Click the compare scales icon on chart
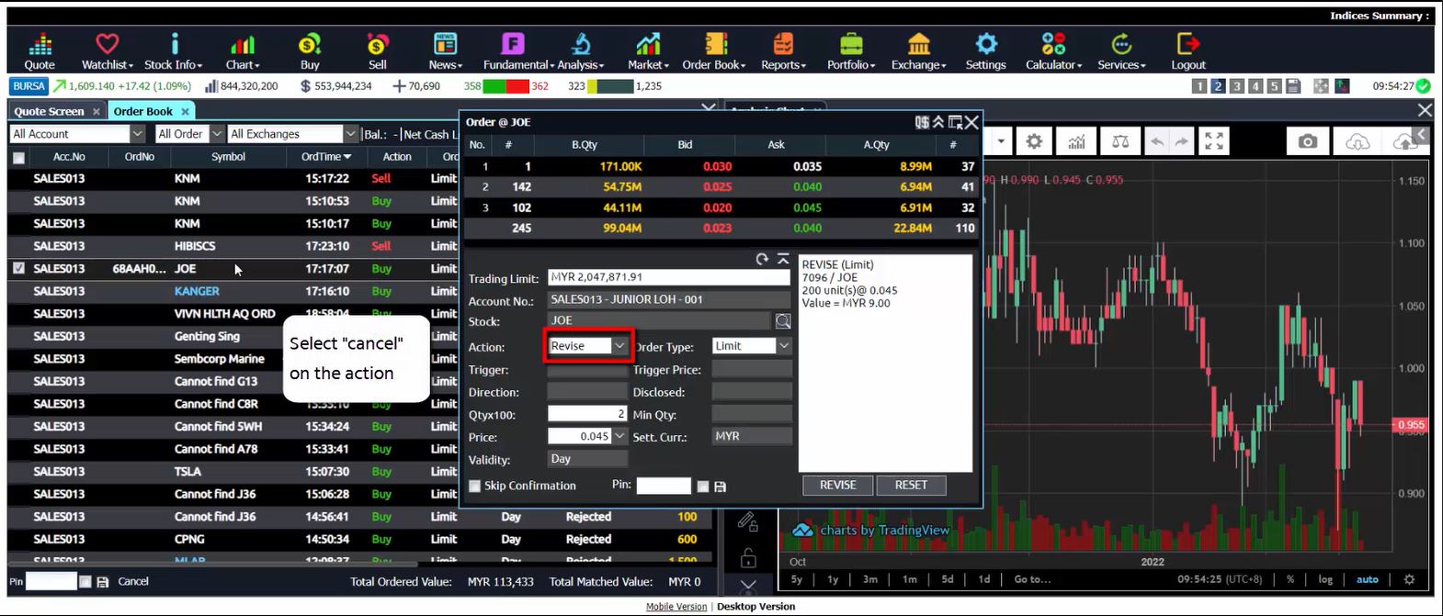Screen dimensions: 1443x616 1120,141
